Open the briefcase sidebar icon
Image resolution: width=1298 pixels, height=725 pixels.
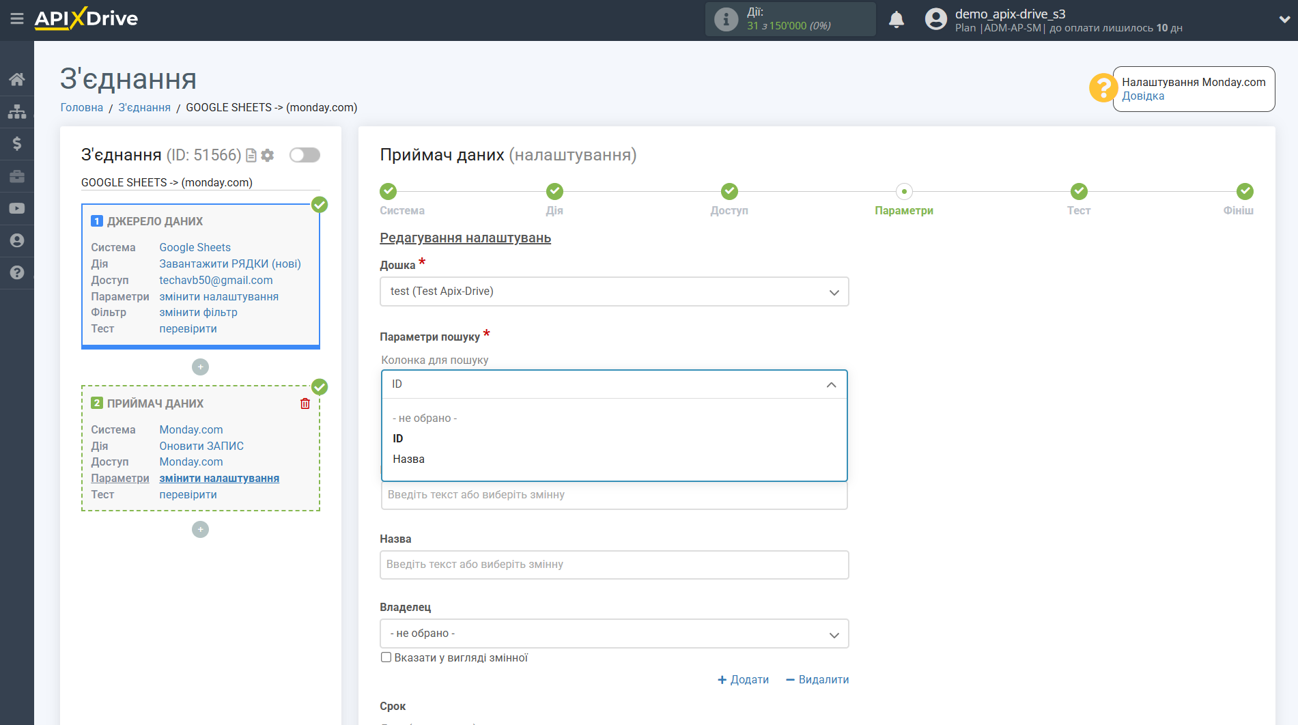(17, 176)
